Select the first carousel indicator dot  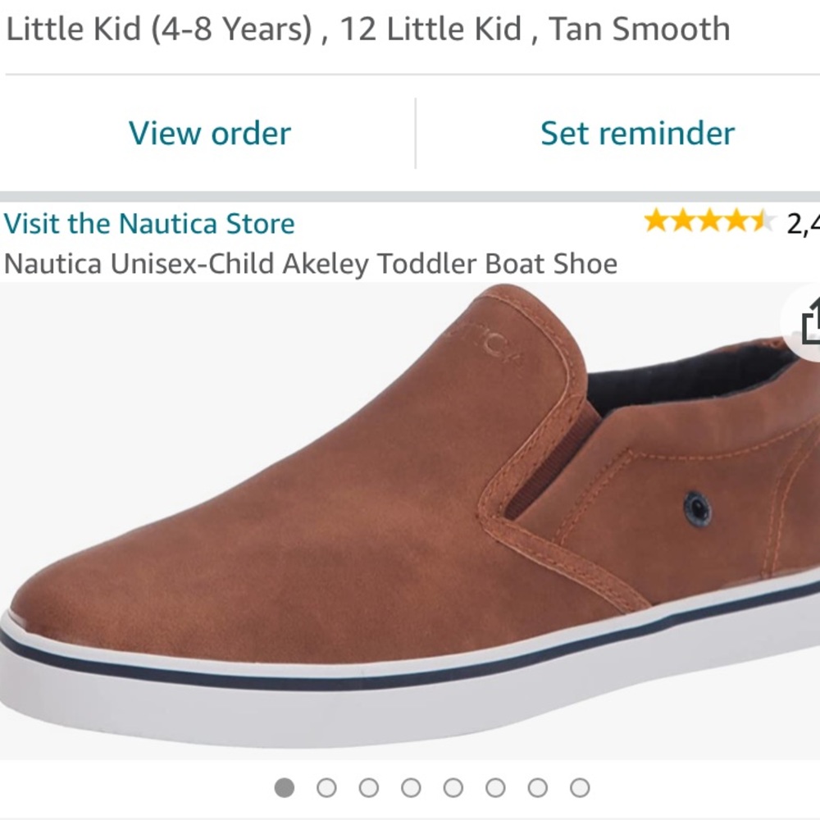tap(285, 786)
